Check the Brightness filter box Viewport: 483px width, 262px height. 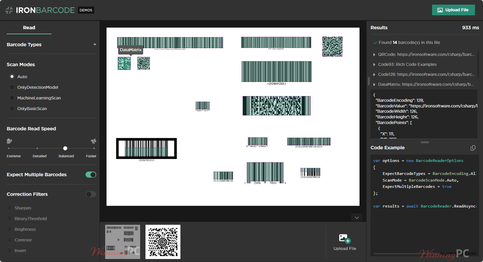[x=9, y=229]
